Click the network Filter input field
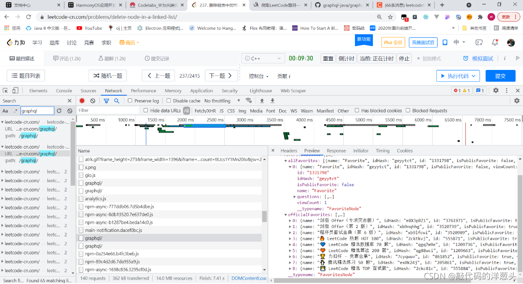 (108, 111)
